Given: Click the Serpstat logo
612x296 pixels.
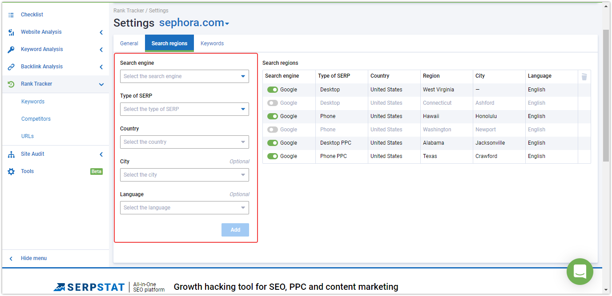Looking at the screenshot, I should coord(89,287).
